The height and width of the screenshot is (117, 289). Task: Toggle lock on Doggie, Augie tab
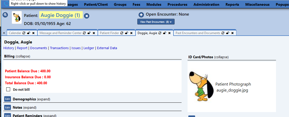(x=165, y=33)
